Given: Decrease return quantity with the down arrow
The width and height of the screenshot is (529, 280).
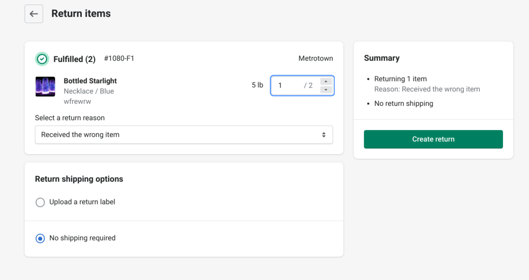Looking at the screenshot, I should 326,90.
